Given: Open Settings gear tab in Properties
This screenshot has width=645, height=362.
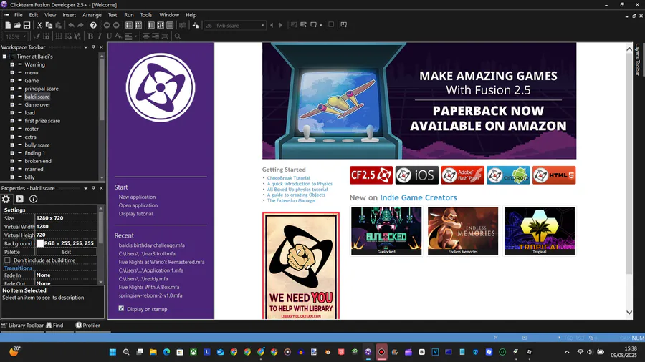Looking at the screenshot, I should 6,199.
